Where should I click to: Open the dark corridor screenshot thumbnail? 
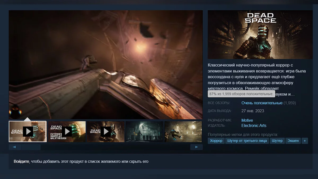(144, 132)
